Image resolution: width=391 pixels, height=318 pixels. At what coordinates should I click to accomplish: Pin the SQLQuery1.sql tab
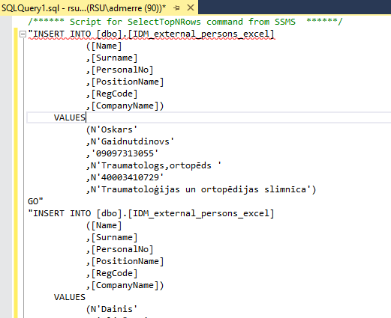pyautogui.click(x=176, y=8)
